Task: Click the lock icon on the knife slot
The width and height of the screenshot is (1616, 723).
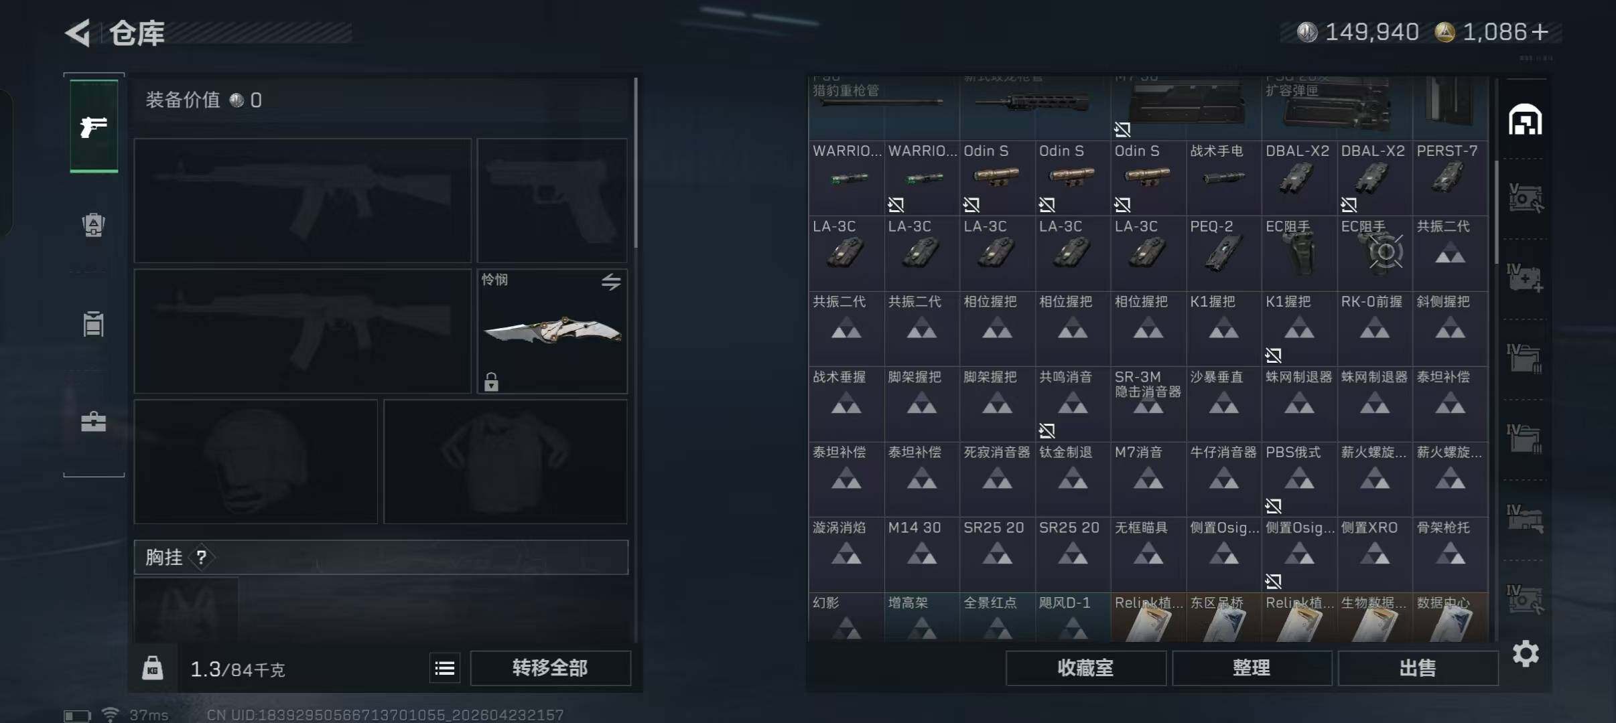Action: (491, 382)
